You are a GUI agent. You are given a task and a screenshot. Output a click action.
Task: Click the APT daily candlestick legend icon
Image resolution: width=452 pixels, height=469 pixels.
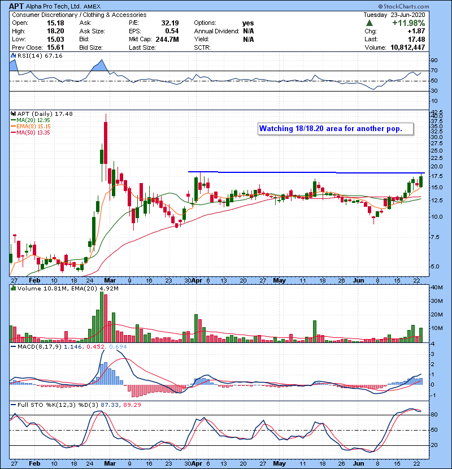click(x=13, y=114)
